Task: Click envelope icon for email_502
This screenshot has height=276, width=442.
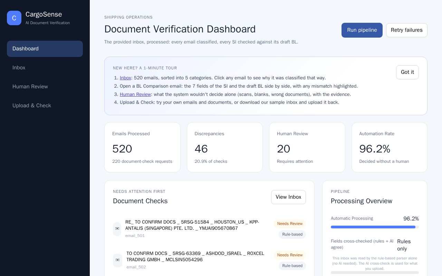Action: point(117,260)
